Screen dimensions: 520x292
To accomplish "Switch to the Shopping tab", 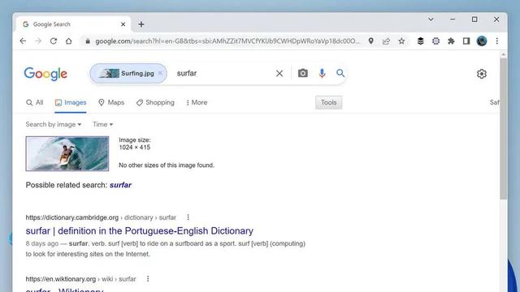I will pos(155,103).
